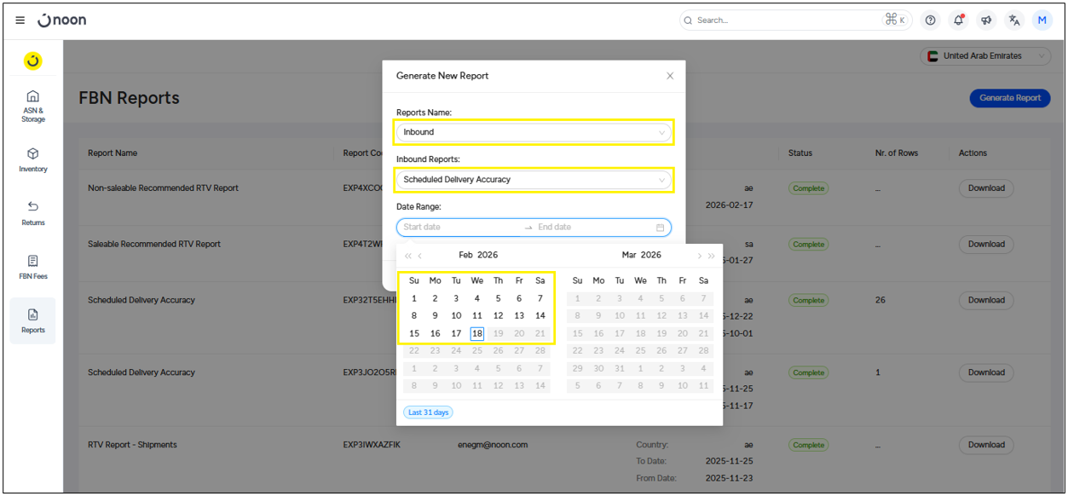Go to Inventory in sidebar
Viewport: 1068px width, 496px height.
click(33, 159)
